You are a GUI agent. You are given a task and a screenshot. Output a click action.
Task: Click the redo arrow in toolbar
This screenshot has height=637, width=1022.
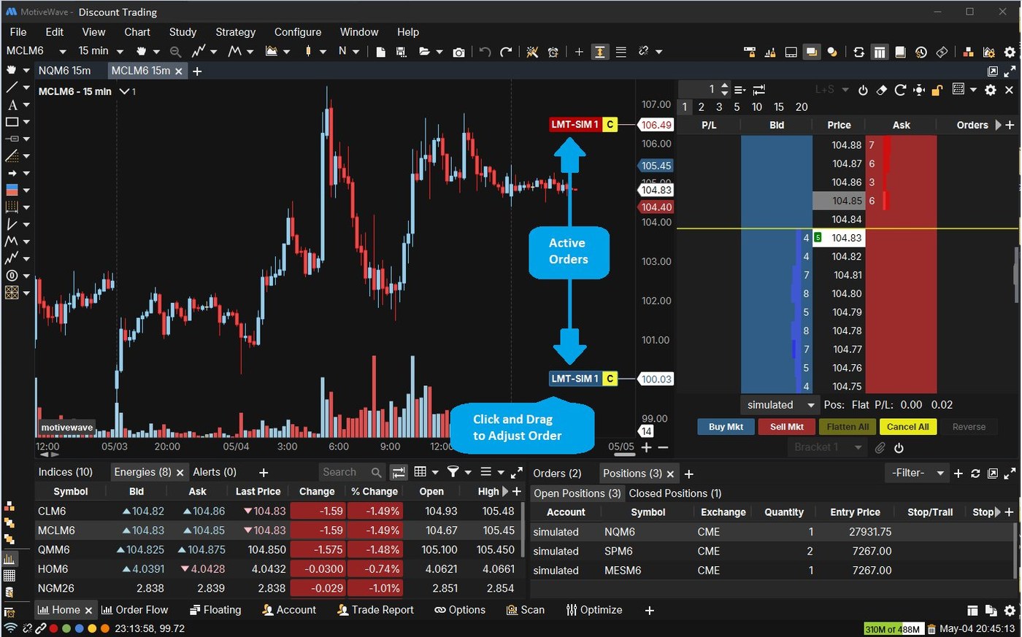pos(506,52)
